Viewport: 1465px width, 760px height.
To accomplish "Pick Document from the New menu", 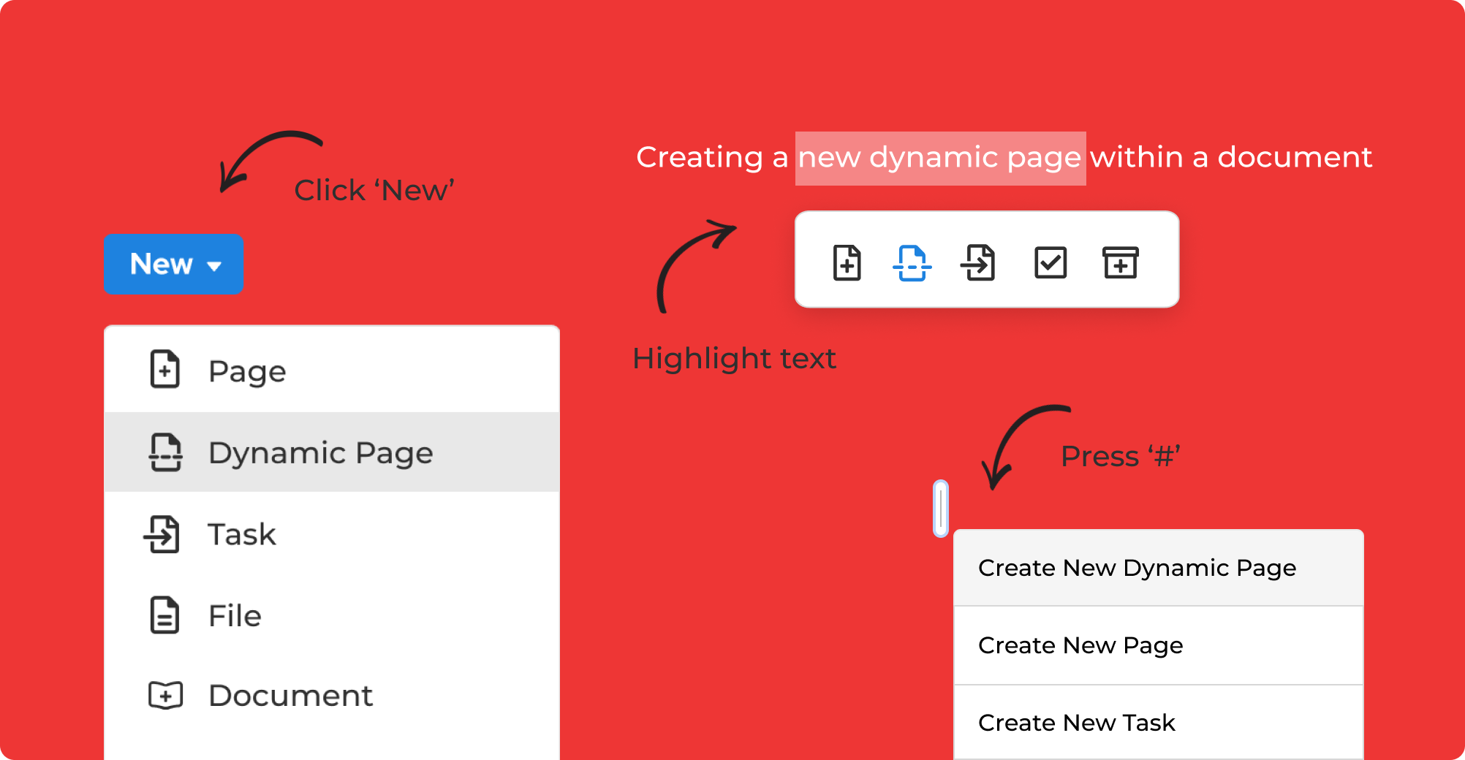I will (290, 696).
